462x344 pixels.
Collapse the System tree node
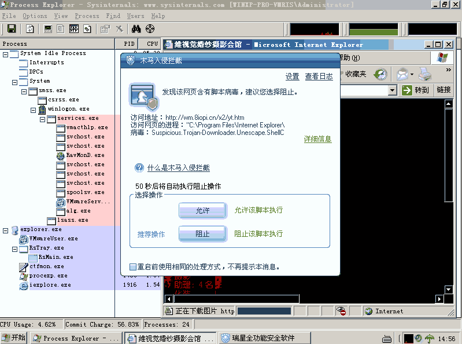(14, 82)
